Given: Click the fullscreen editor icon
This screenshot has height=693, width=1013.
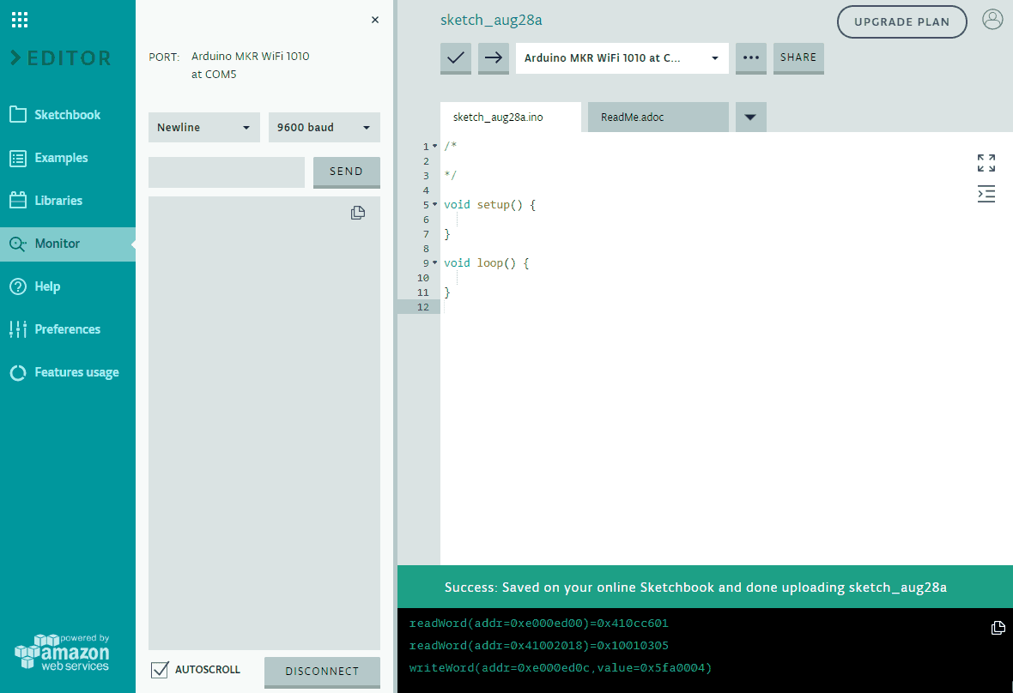Looking at the screenshot, I should (x=986, y=163).
